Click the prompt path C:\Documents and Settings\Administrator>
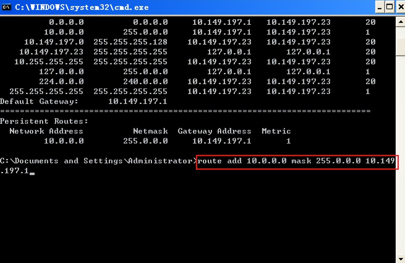 tap(98, 161)
